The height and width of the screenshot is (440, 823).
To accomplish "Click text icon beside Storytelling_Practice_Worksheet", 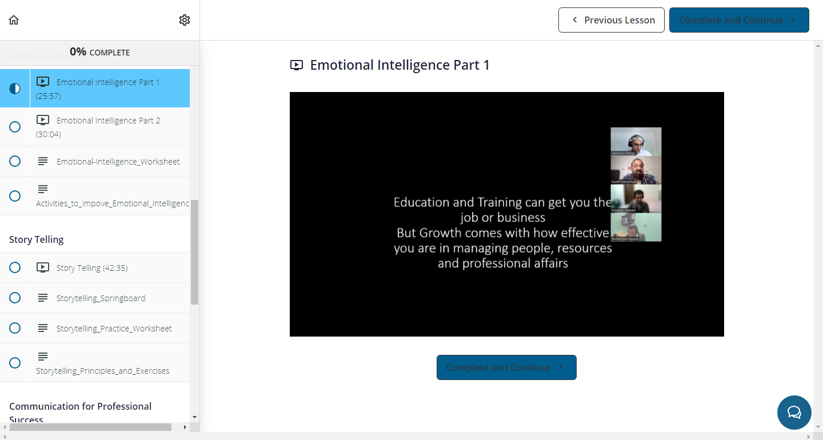I will click(43, 328).
